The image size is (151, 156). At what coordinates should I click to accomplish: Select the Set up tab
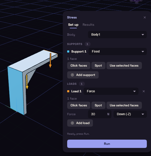pos(73,25)
